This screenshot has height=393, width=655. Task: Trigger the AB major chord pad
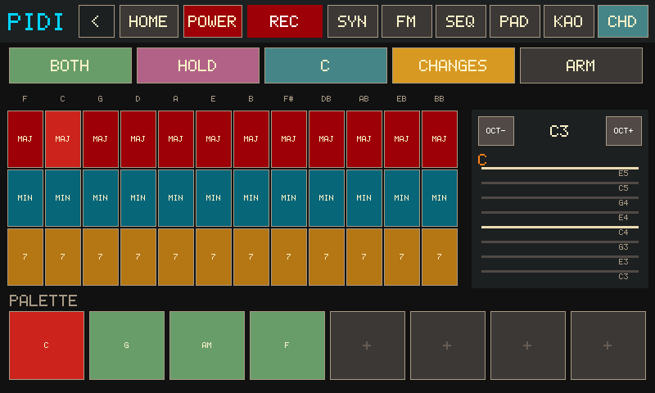[x=364, y=139]
